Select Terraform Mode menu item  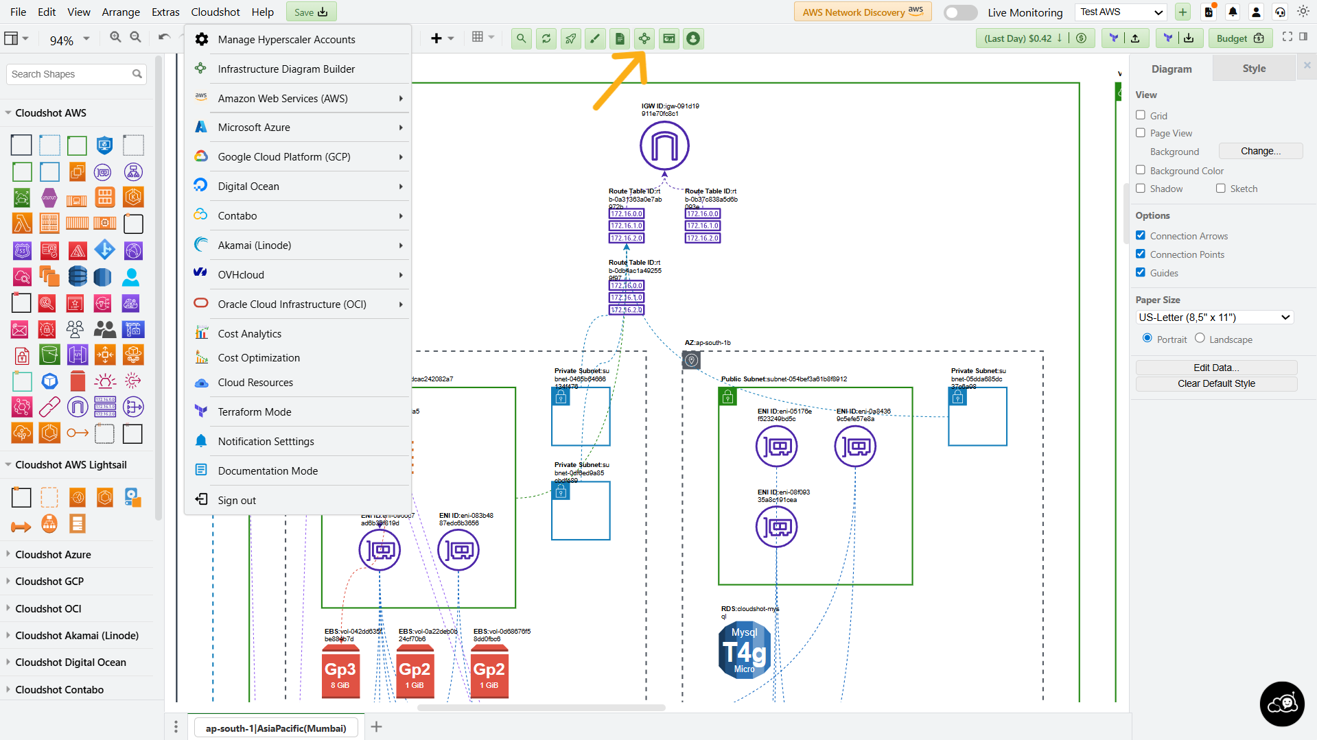point(298,412)
